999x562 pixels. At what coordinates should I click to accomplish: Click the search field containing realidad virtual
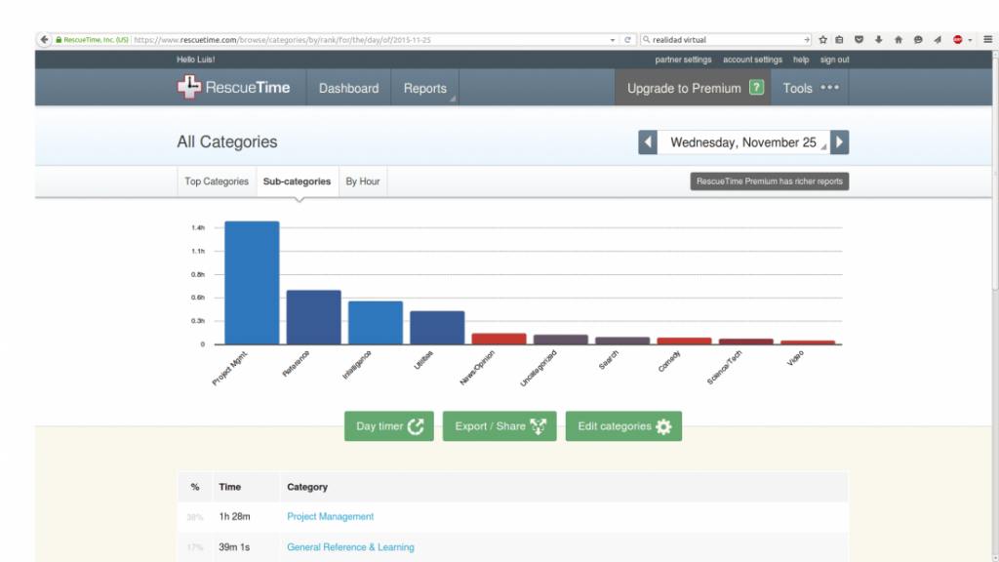pos(726,39)
